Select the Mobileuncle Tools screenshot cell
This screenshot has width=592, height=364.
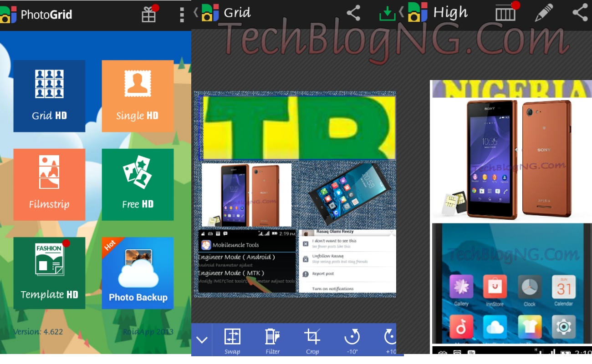[x=247, y=261]
